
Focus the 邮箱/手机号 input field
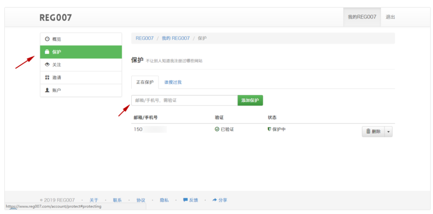click(x=184, y=101)
